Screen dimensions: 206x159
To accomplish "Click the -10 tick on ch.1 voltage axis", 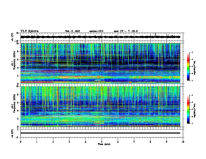I will point(17,41).
